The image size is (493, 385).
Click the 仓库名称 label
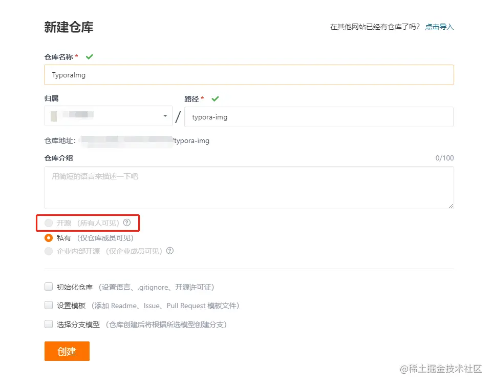pyautogui.click(x=59, y=57)
